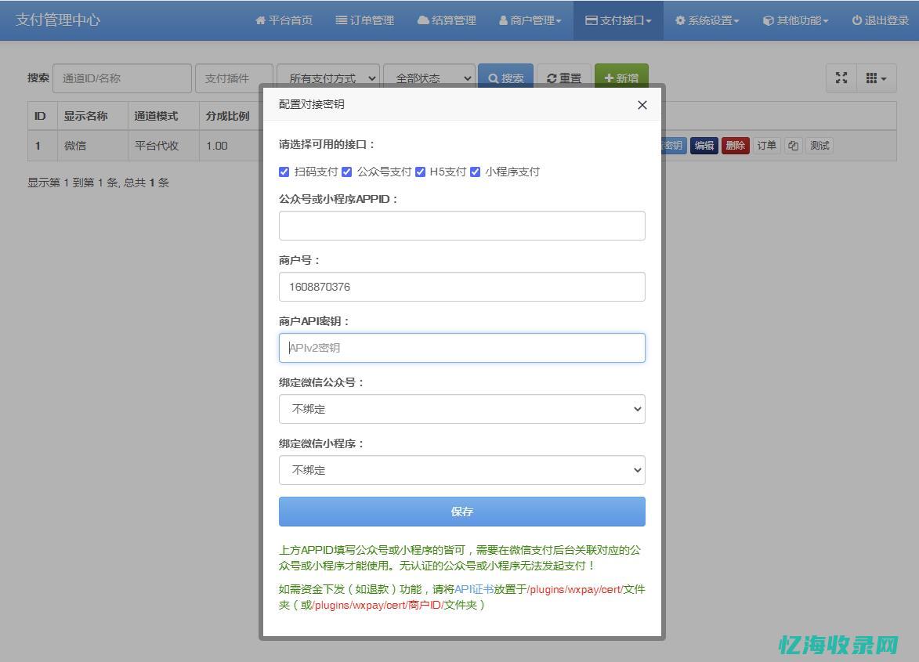Expand the 商户管理 menu

tap(530, 20)
